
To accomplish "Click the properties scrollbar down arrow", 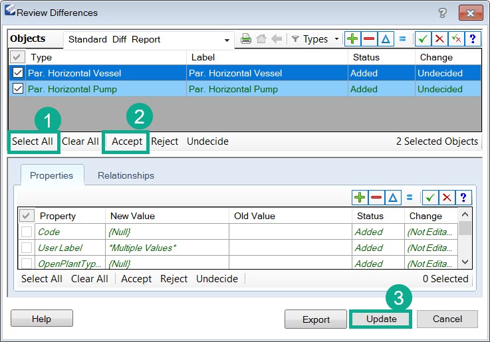I will [465, 262].
